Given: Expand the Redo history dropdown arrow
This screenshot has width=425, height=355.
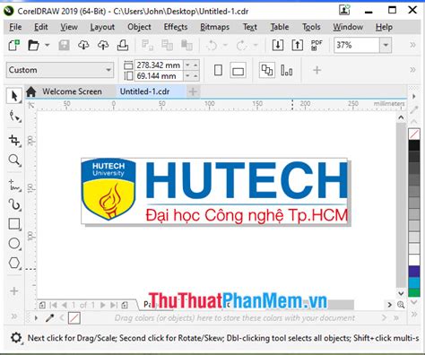Looking at the screenshot, I should pos(256,46).
